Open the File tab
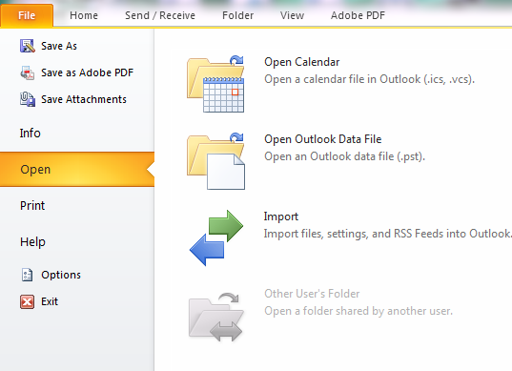This screenshot has width=512, height=371. pos(27,15)
